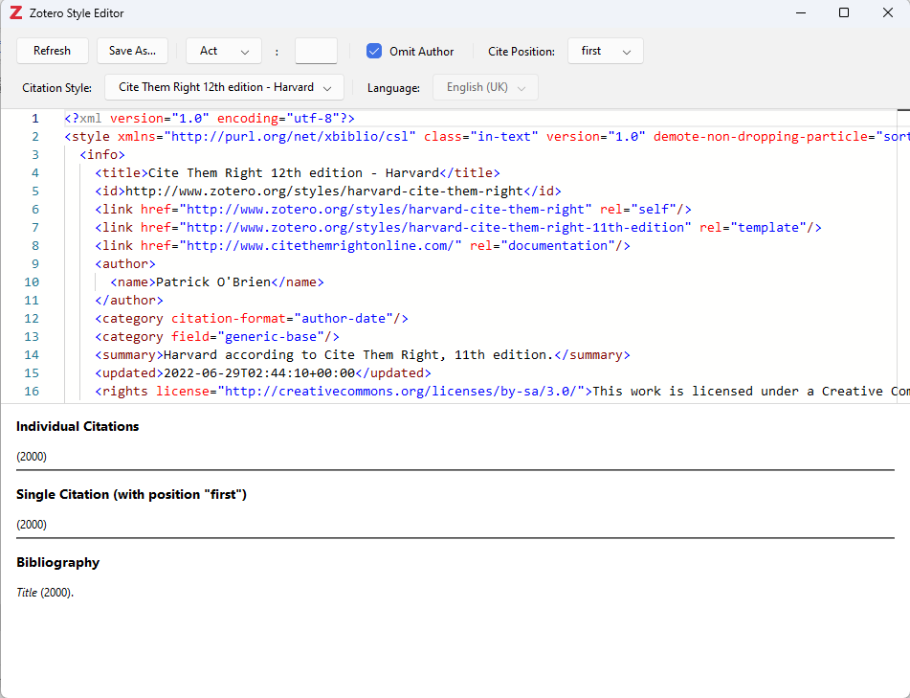Click the (2000) citation under Single Citation

[x=32, y=525]
